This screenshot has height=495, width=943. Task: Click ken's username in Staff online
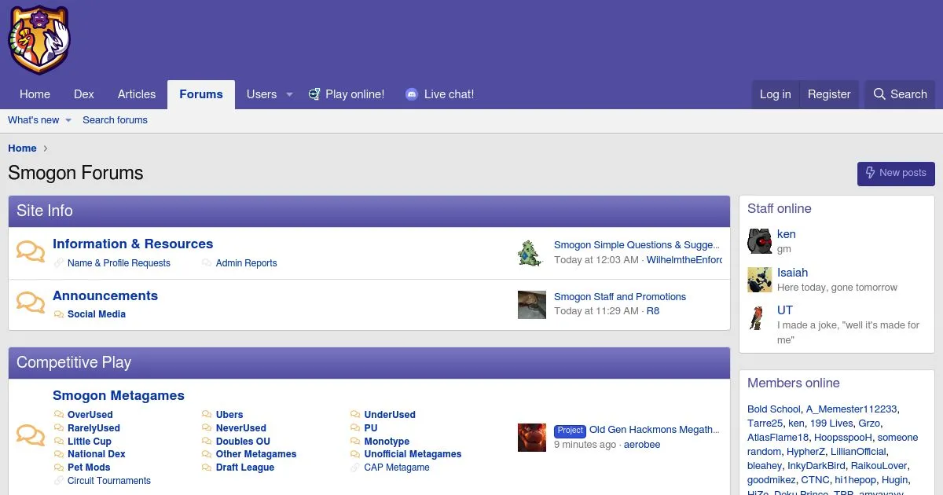point(787,234)
